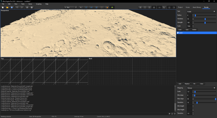Click the New file icon
This screenshot has height=118, width=217.
[x=3, y=7]
